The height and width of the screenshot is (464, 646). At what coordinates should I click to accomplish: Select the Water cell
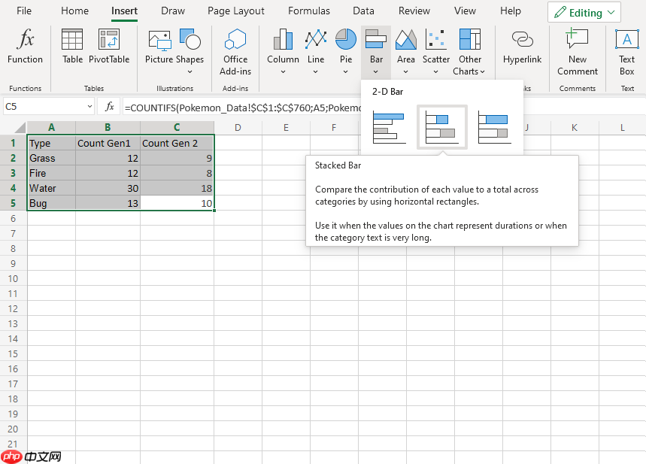tap(51, 188)
